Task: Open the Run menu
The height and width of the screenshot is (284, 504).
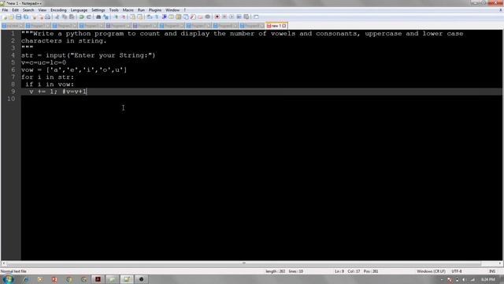Action: (141, 10)
